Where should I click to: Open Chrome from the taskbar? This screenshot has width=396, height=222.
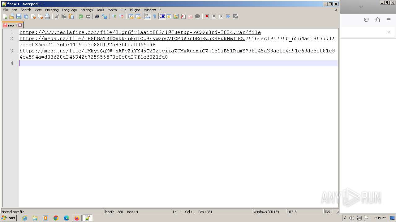[x=56, y=218]
